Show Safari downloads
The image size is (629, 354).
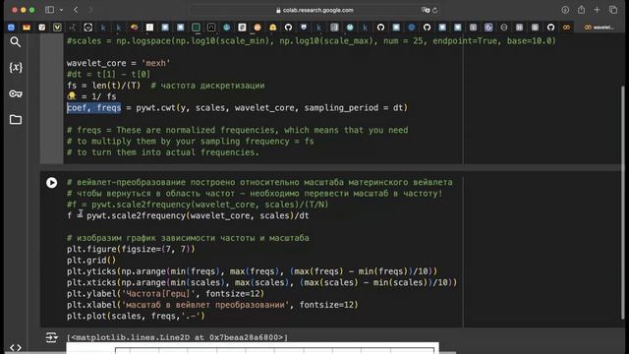click(x=565, y=10)
